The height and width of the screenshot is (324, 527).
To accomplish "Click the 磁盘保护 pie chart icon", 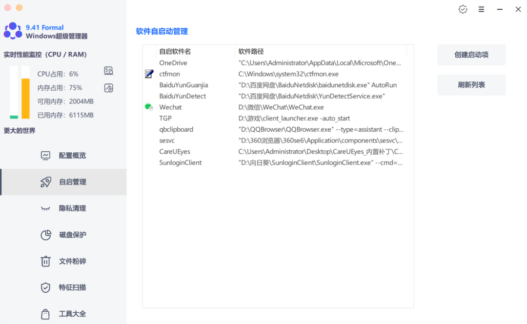I will (x=46, y=235).
